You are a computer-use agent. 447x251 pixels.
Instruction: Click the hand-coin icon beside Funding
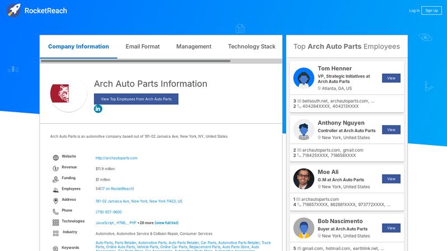click(x=55, y=179)
